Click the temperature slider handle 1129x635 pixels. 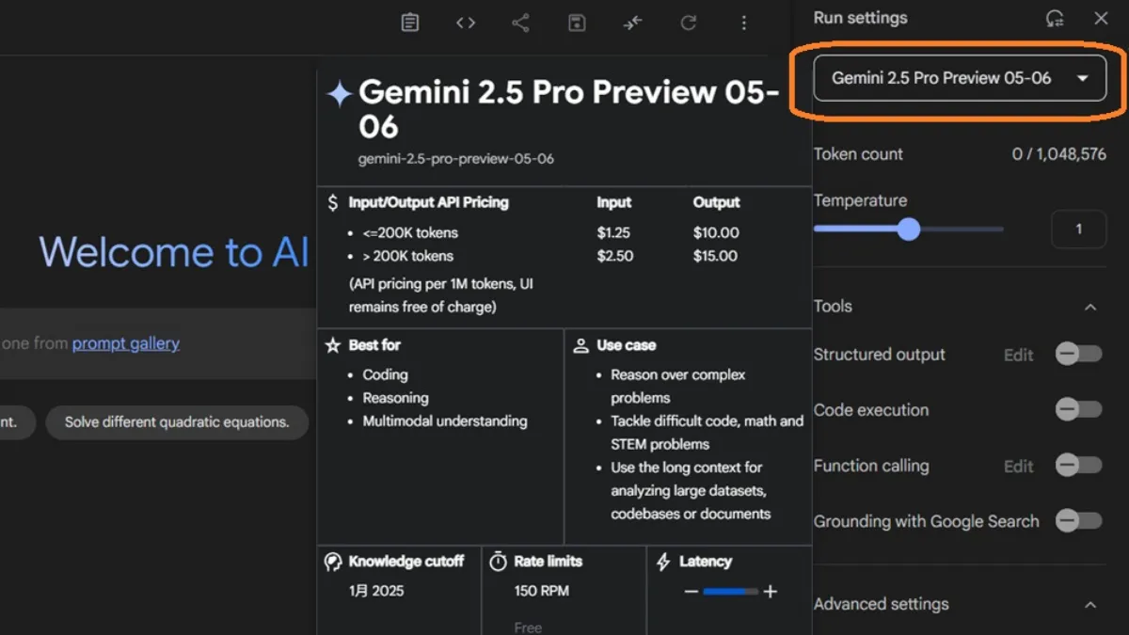[x=908, y=229]
